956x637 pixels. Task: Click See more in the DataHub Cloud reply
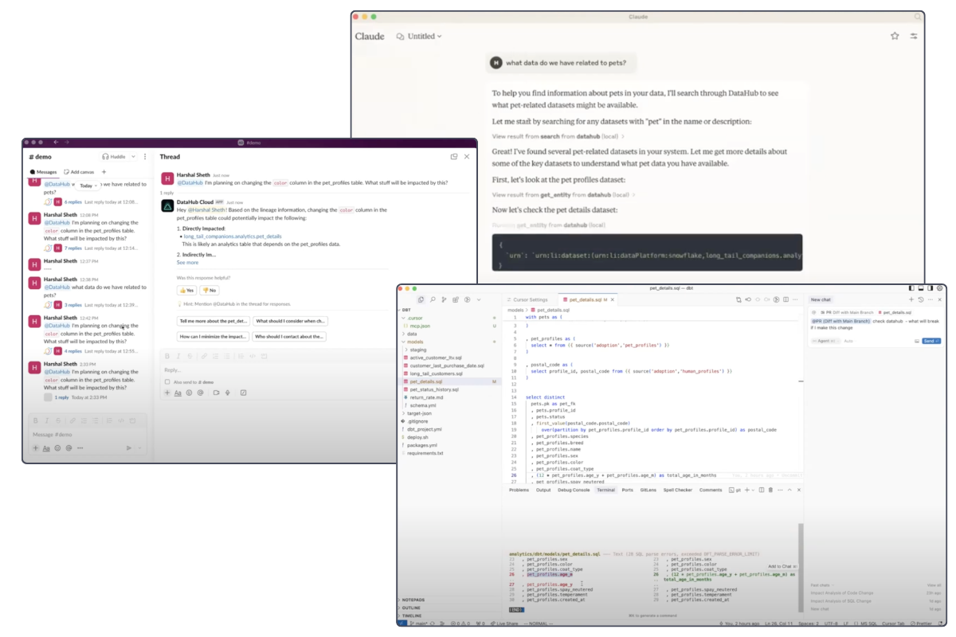[187, 262]
